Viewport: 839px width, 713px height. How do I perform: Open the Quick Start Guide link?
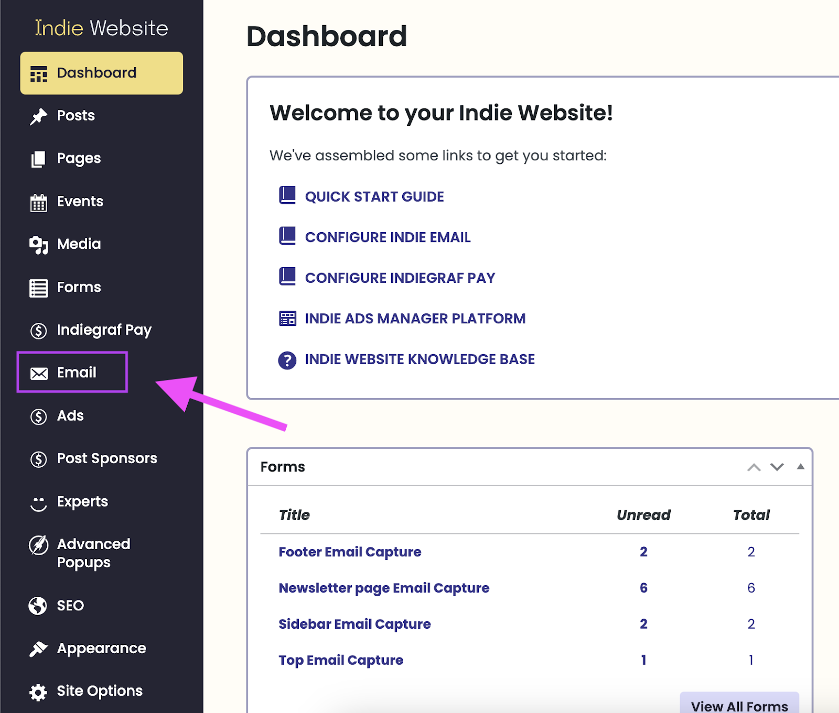[x=374, y=197]
